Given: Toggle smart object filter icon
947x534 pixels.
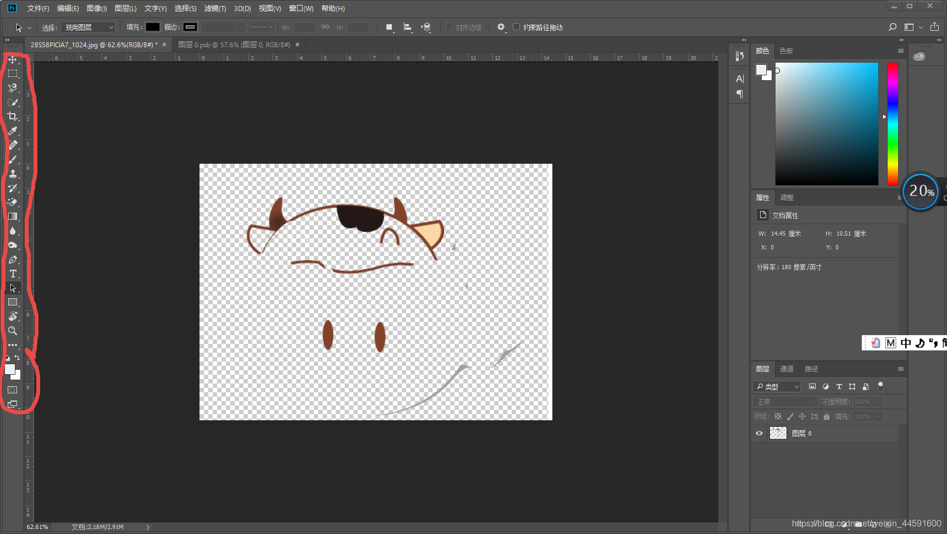Looking at the screenshot, I should (866, 386).
